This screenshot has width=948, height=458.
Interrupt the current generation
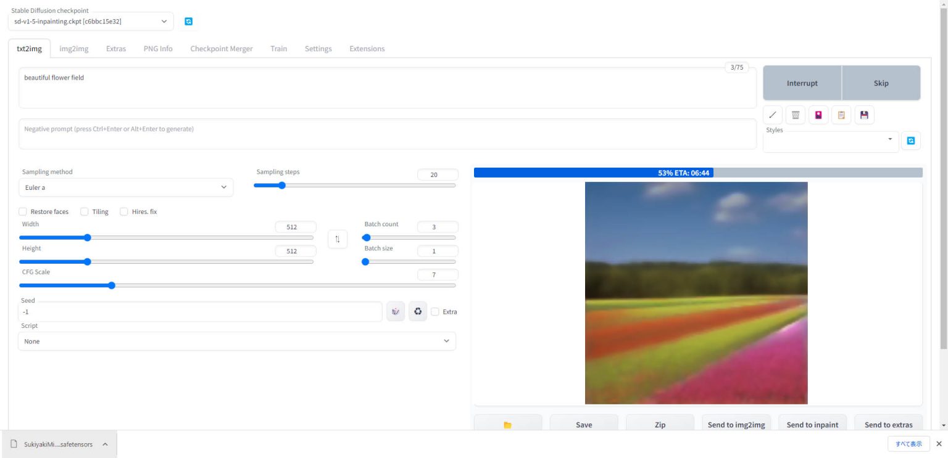(x=802, y=83)
